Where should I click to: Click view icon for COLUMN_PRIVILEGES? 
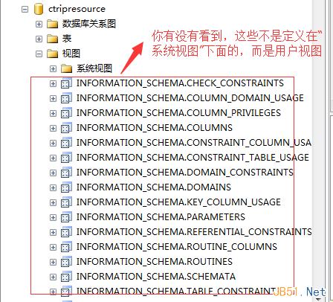click(x=66, y=113)
